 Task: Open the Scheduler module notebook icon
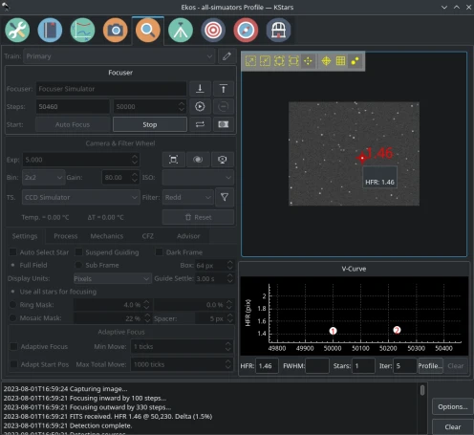click(x=50, y=31)
